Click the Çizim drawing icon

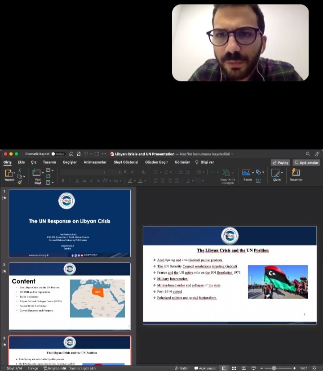[x=275, y=173]
